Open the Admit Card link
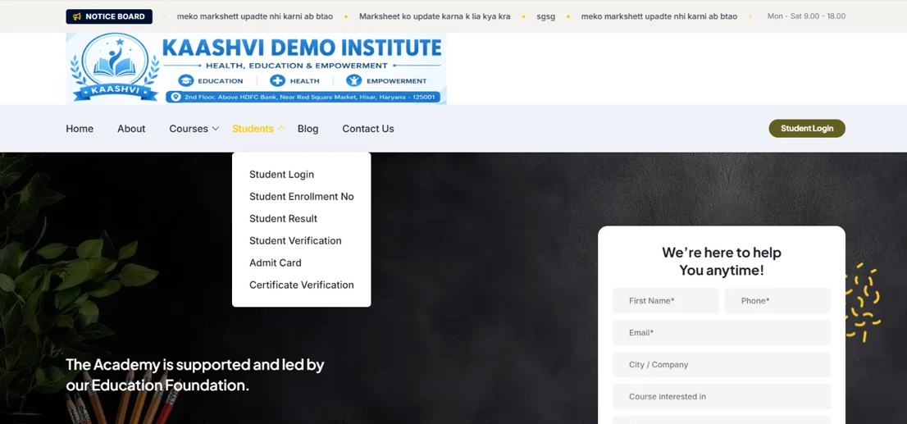907x424 pixels. click(276, 262)
